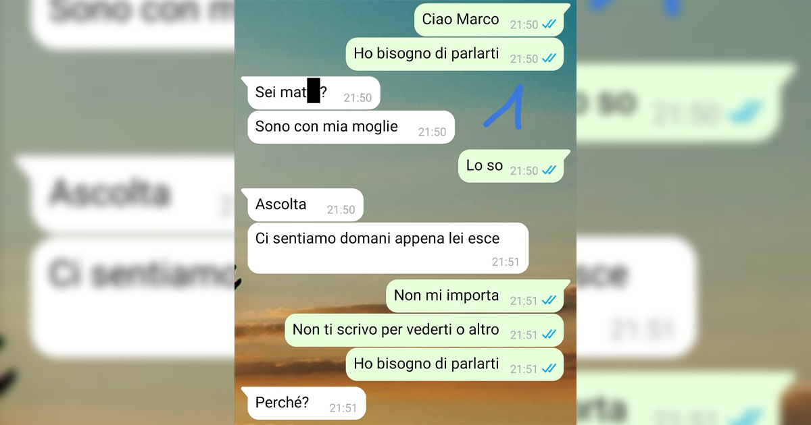Click the 21:51 timestamp on "Ci sentiamo domani"

pyautogui.click(x=506, y=262)
